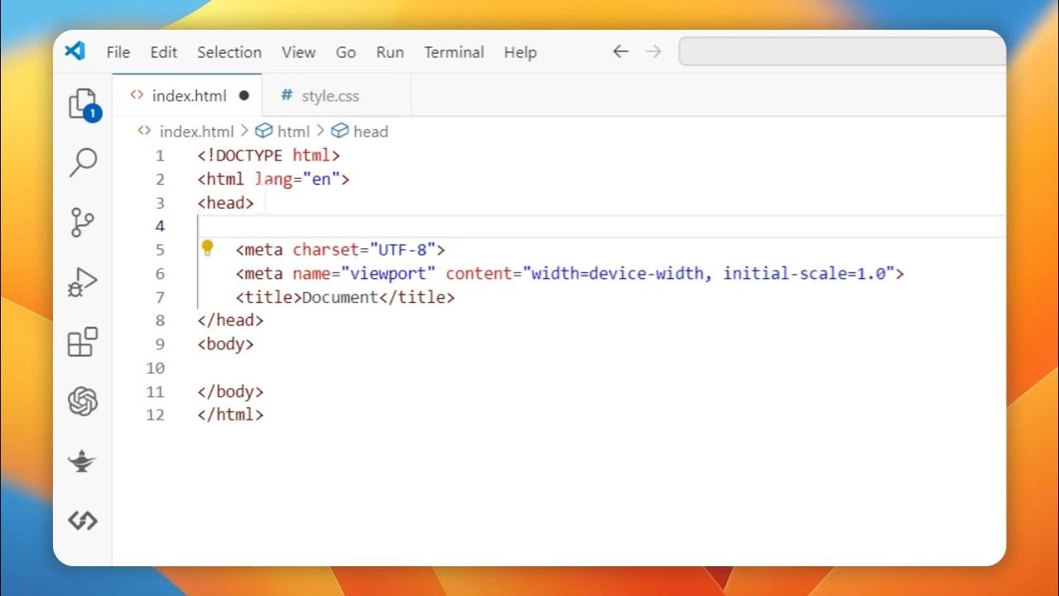Viewport: 1059px width, 596px height.
Task: Open the File menu
Action: tap(118, 52)
